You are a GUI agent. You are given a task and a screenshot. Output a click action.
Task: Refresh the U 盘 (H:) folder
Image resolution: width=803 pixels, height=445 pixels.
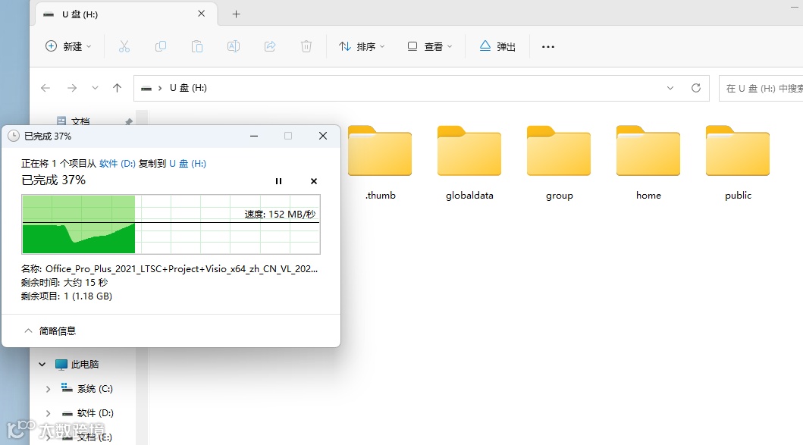(696, 88)
